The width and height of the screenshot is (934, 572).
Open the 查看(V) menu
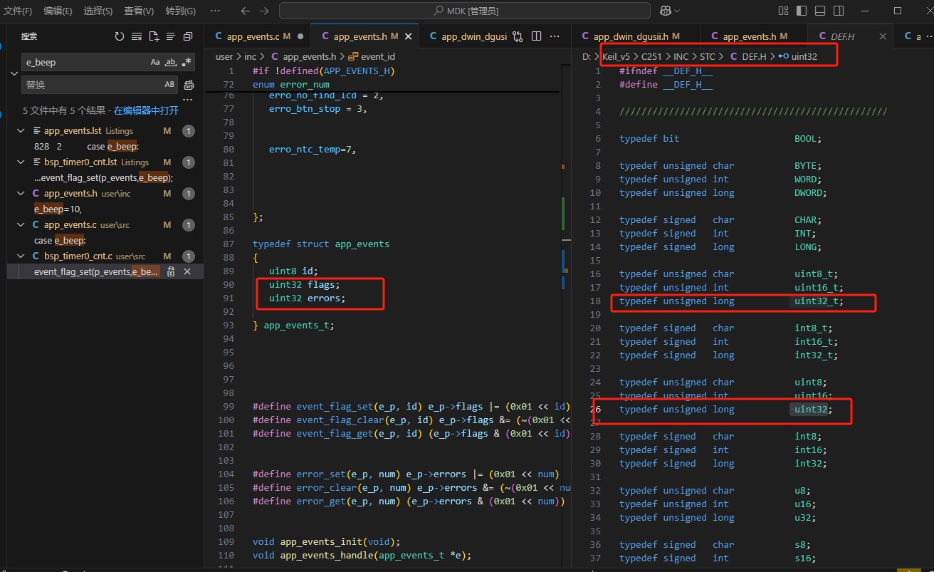(x=139, y=11)
